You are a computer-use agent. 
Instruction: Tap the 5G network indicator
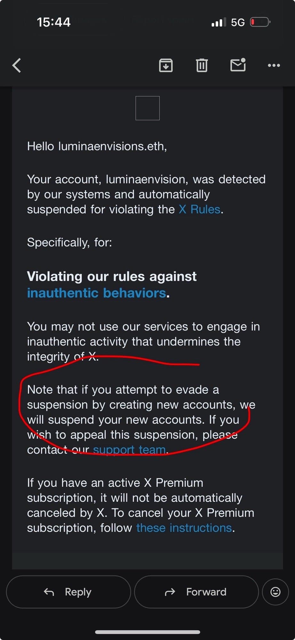pos(238,22)
